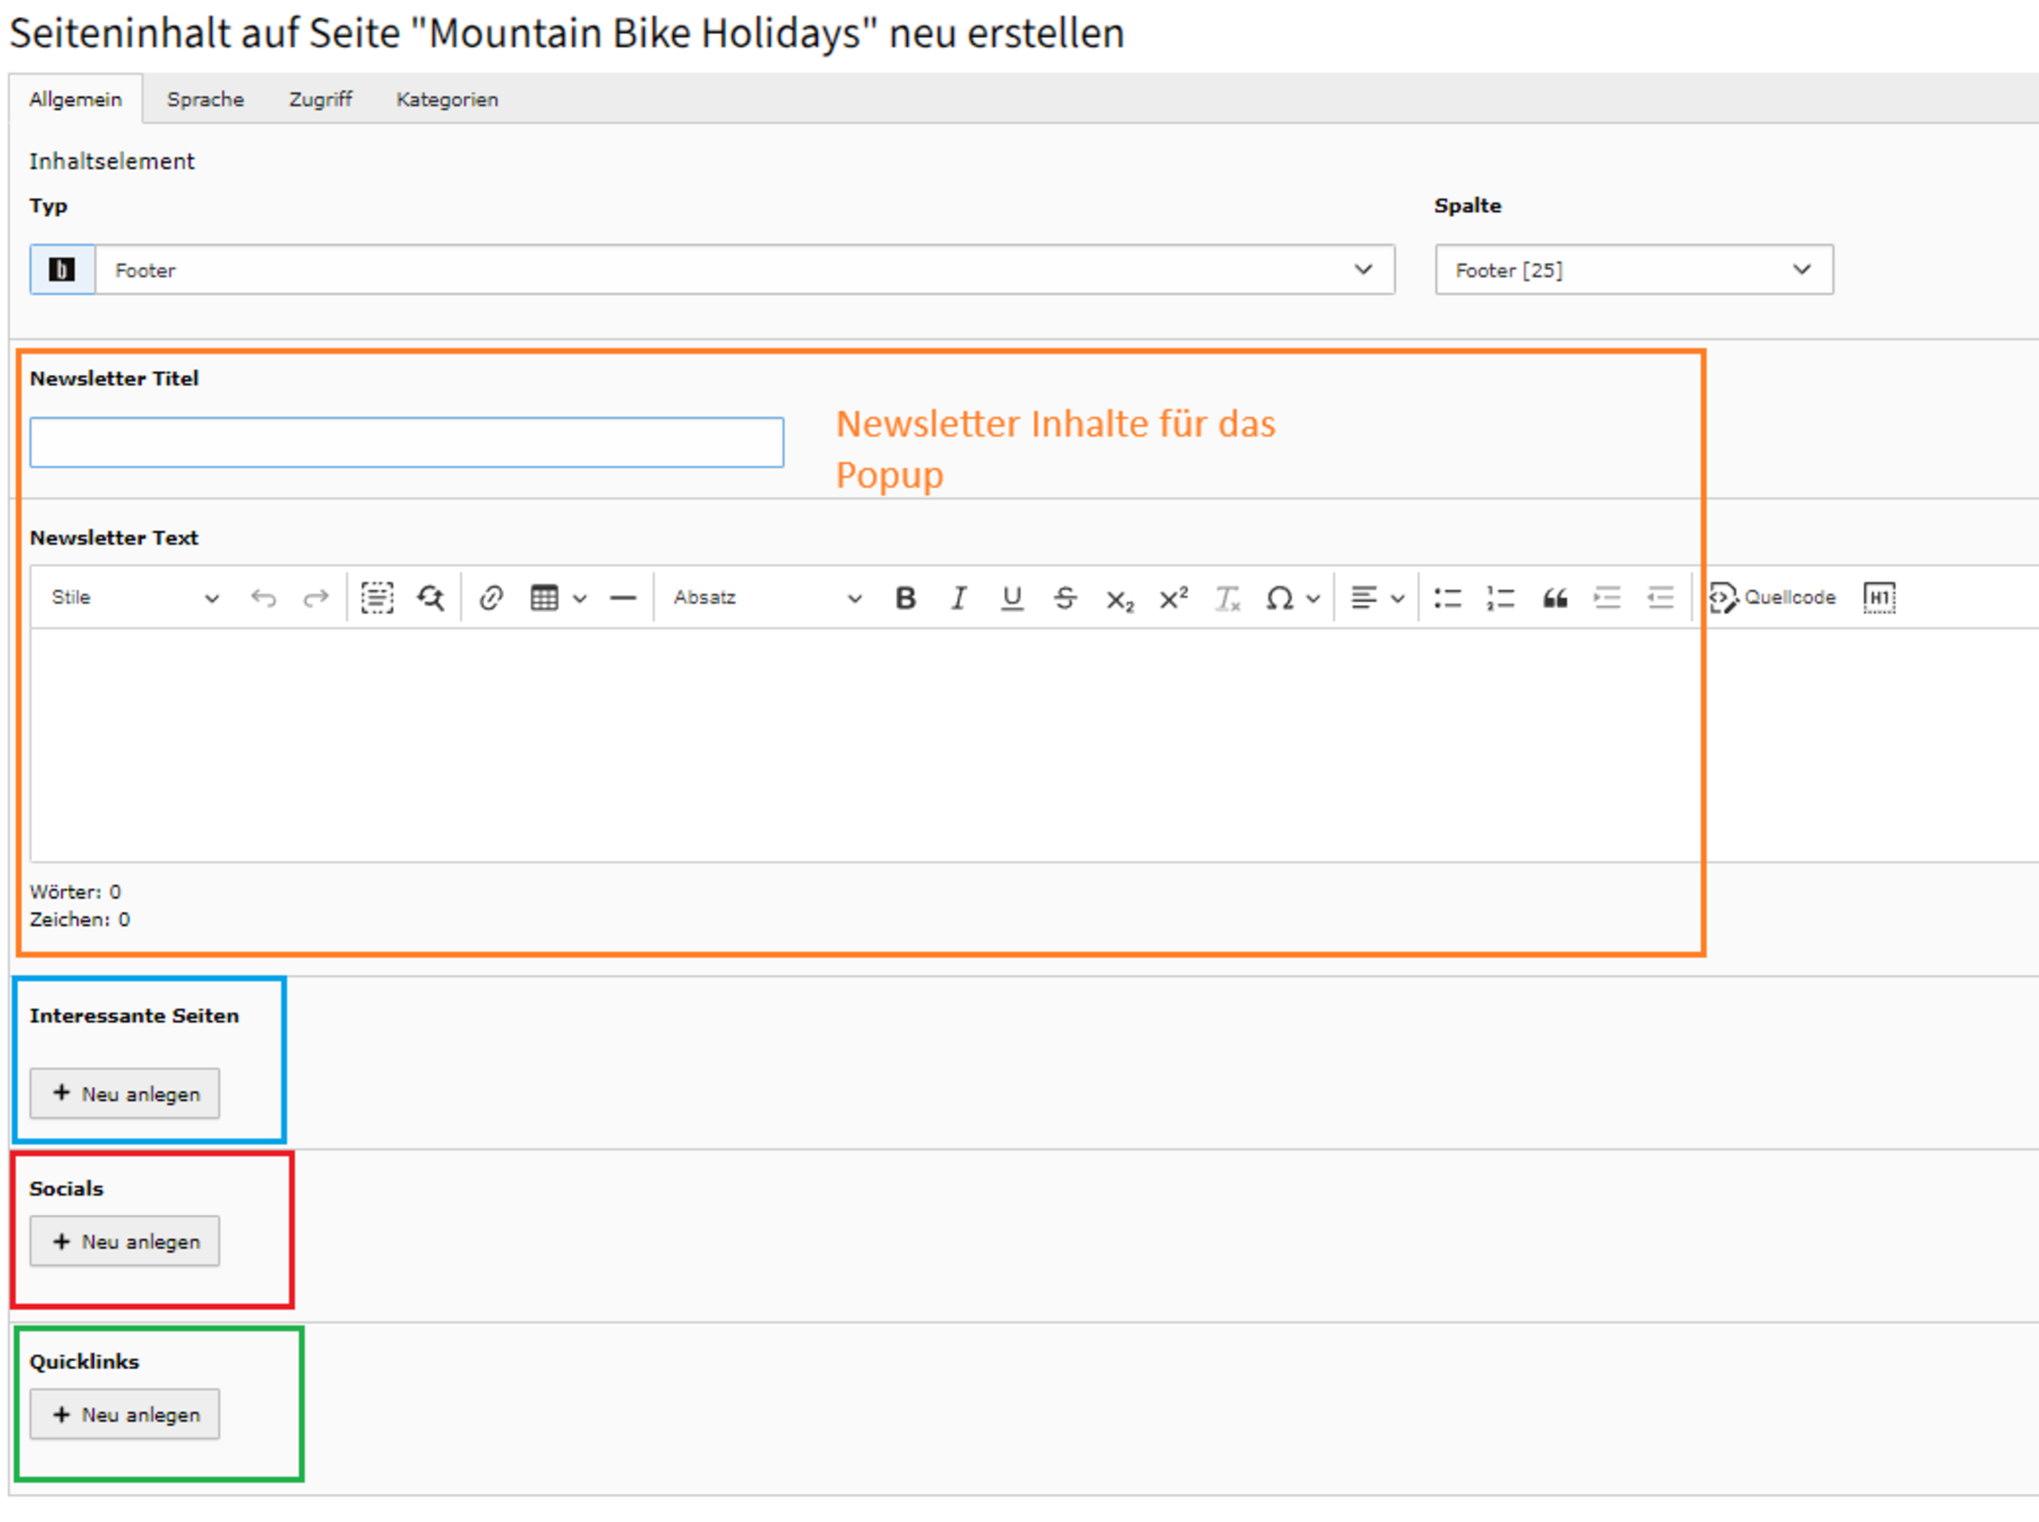The width and height of the screenshot is (2039, 1522).
Task: Click the strikethrough icon
Action: tap(1065, 598)
